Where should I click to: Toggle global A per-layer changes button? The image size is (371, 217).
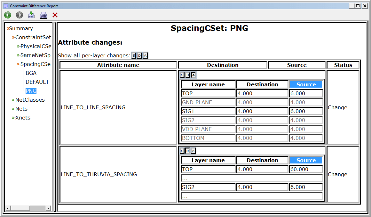pyautogui.click(x=145, y=56)
